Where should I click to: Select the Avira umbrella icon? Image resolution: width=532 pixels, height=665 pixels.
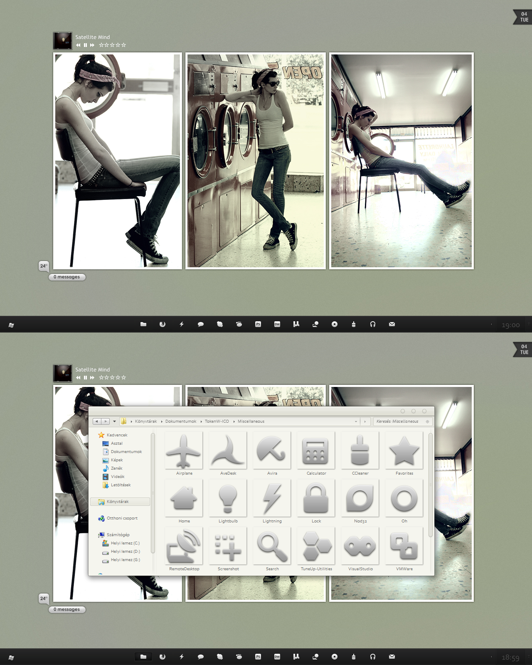pos(272,453)
